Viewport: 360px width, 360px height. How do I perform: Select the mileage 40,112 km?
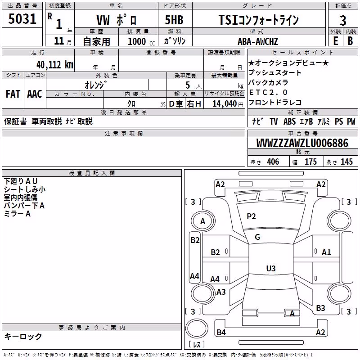coord(54,65)
